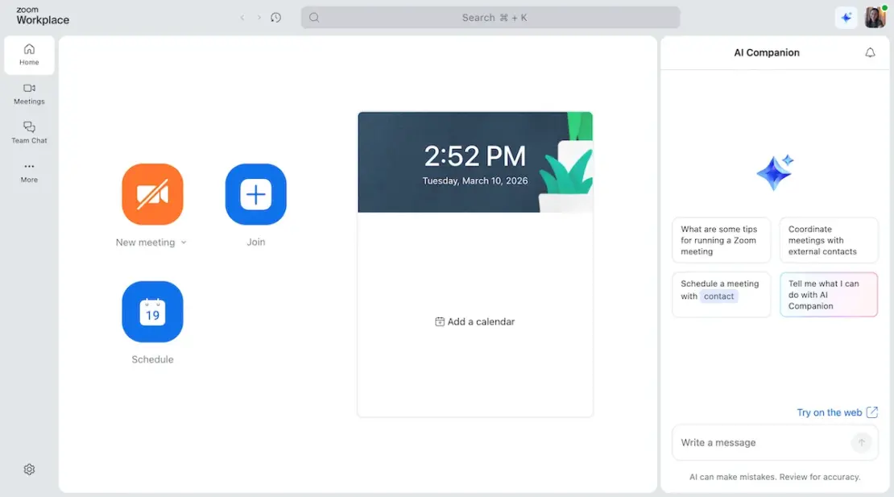Screen dimensions: 894x497
Task: Add a calendar
Action: coord(475,321)
